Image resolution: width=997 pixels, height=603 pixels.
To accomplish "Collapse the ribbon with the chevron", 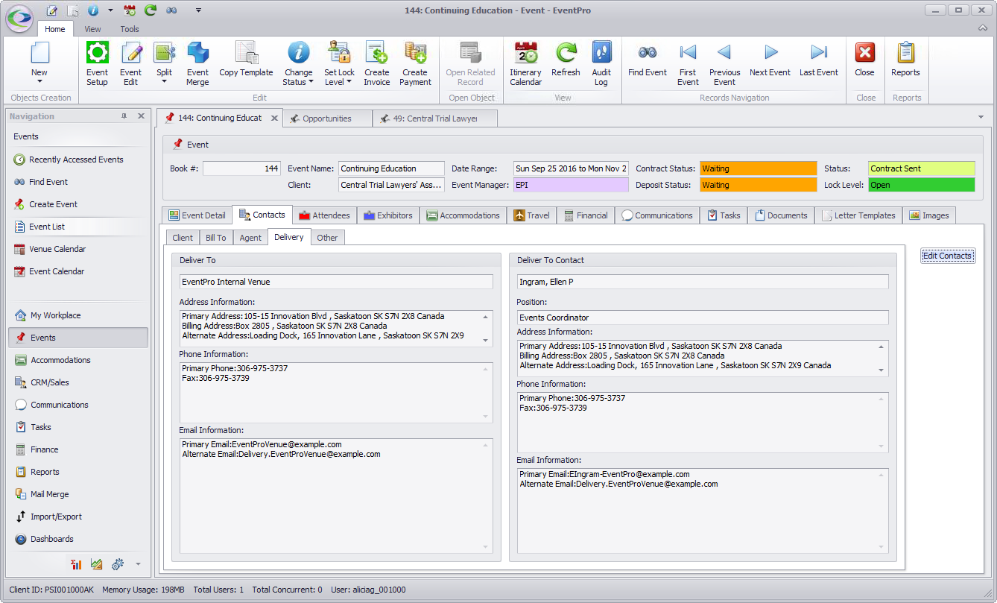I will click(983, 28).
